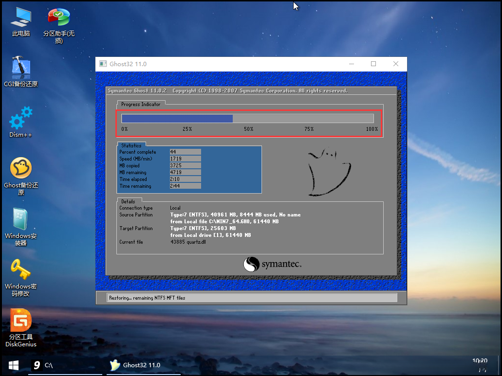Click the Restoring NTFS MFT status bar

coord(252,298)
